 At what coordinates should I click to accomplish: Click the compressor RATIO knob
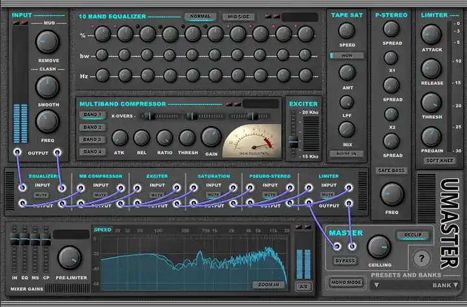point(164,138)
